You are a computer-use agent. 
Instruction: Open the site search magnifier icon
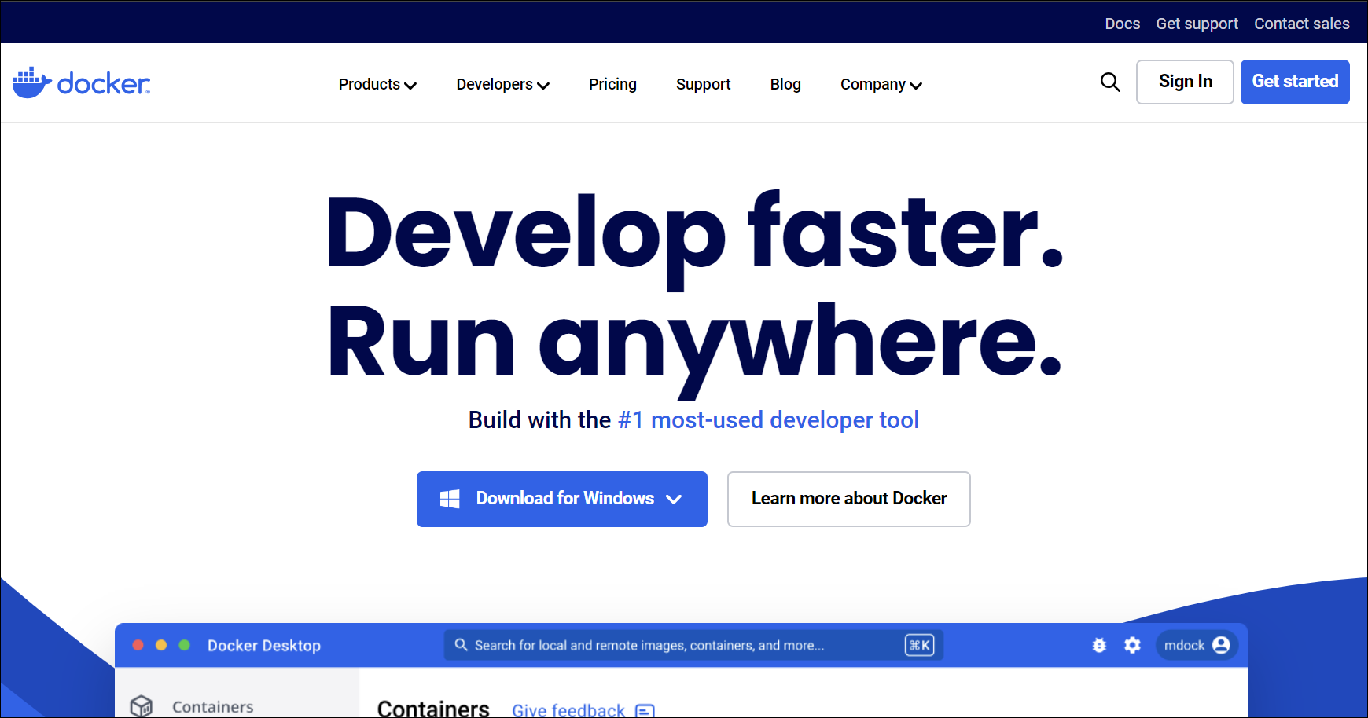pos(1110,82)
